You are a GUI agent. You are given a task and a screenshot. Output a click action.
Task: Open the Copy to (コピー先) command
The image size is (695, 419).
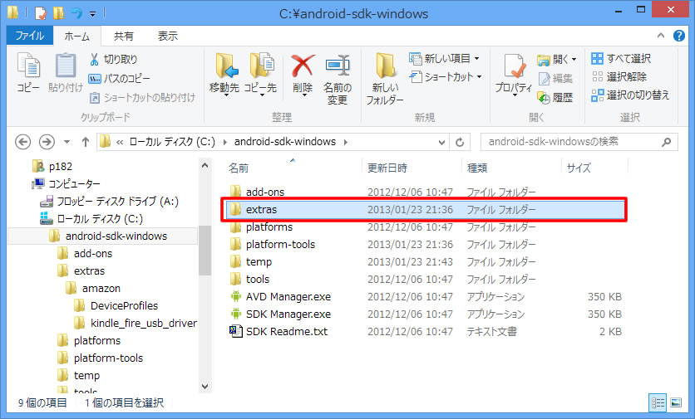(261, 73)
